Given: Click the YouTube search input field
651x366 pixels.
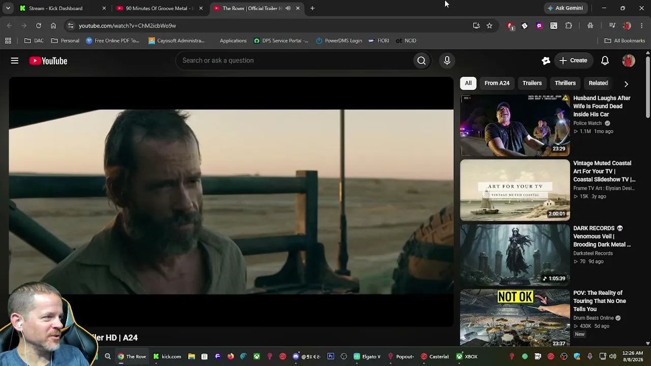Looking at the screenshot, I should (294, 60).
